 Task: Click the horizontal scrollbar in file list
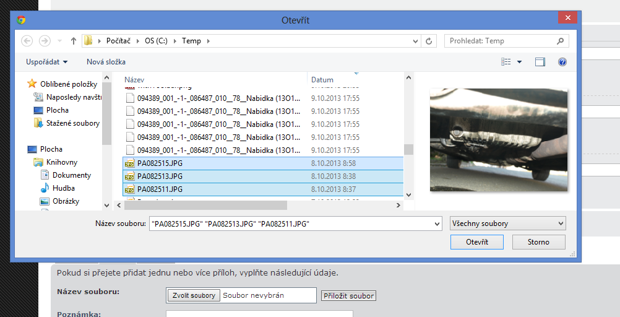pos(204,205)
